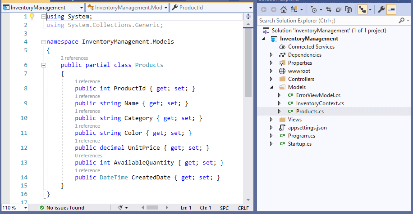This screenshot has height=214, width=413.
Task: Select Products.cs in Solution Explorer
Action: [309, 111]
